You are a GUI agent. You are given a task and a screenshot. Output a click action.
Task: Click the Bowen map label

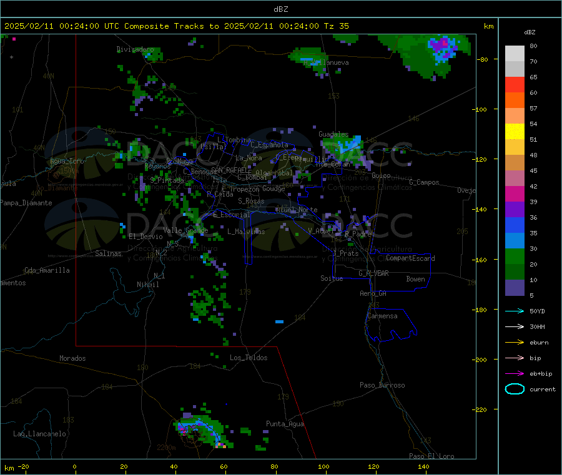click(x=415, y=279)
